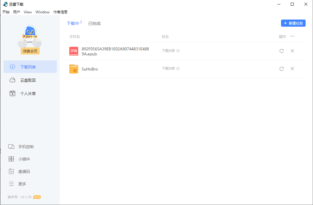Screen dimensions: 313x205
Task: Show failure info icon for SuHoBro
Action: (x=178, y=68)
